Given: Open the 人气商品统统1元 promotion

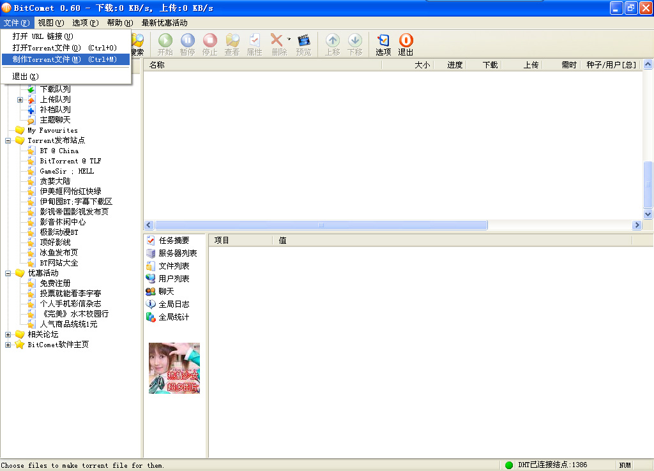Looking at the screenshot, I should [x=68, y=324].
